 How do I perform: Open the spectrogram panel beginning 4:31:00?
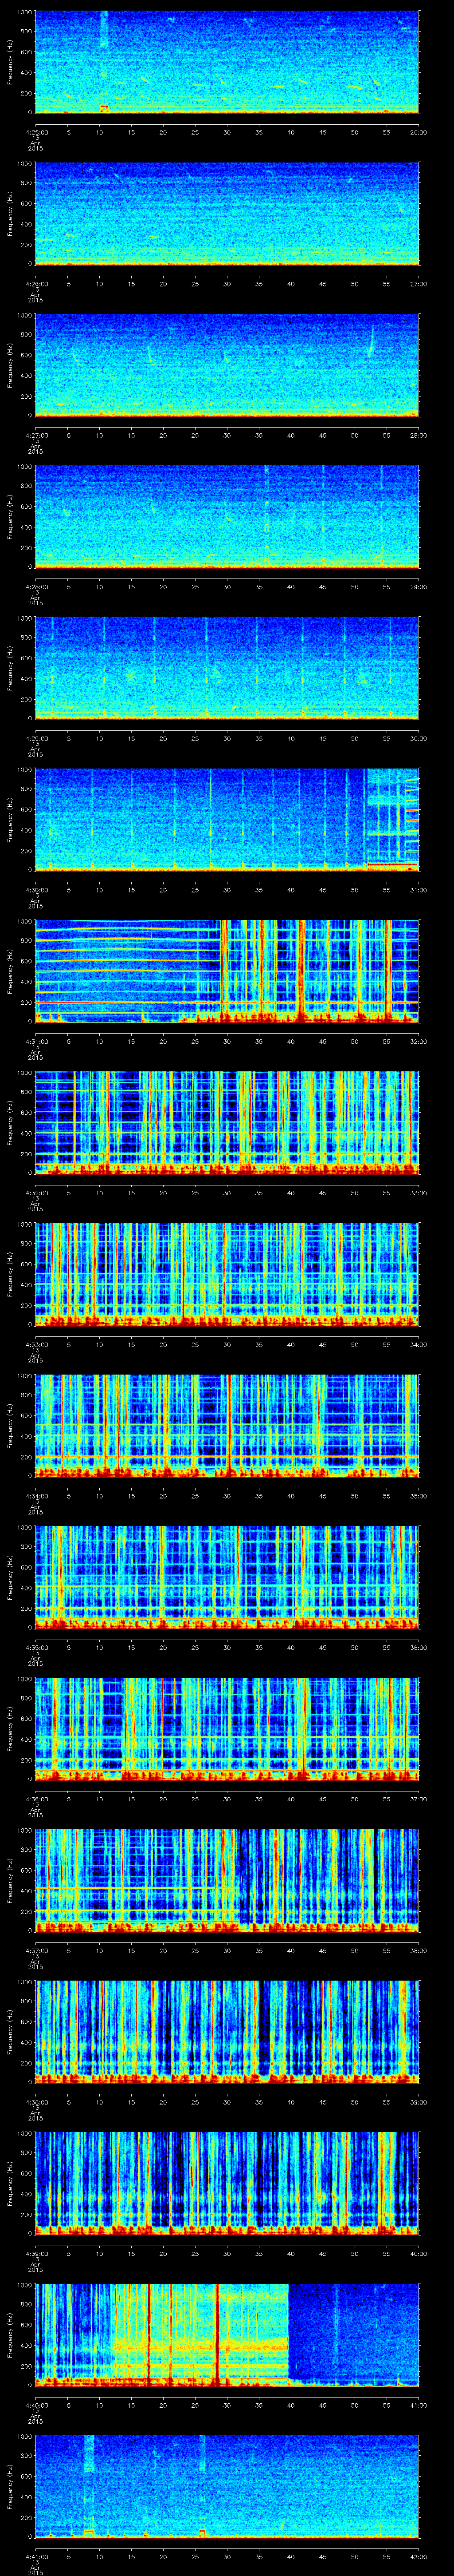tap(227, 971)
